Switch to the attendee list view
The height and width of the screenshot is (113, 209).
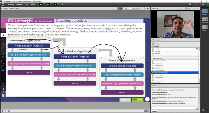coord(153,43)
